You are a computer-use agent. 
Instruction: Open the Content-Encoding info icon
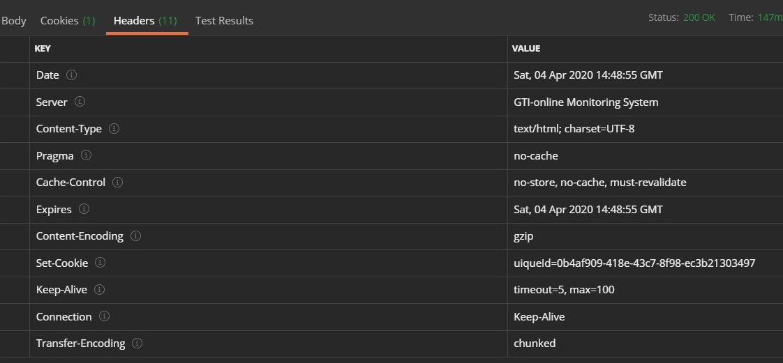click(x=136, y=236)
